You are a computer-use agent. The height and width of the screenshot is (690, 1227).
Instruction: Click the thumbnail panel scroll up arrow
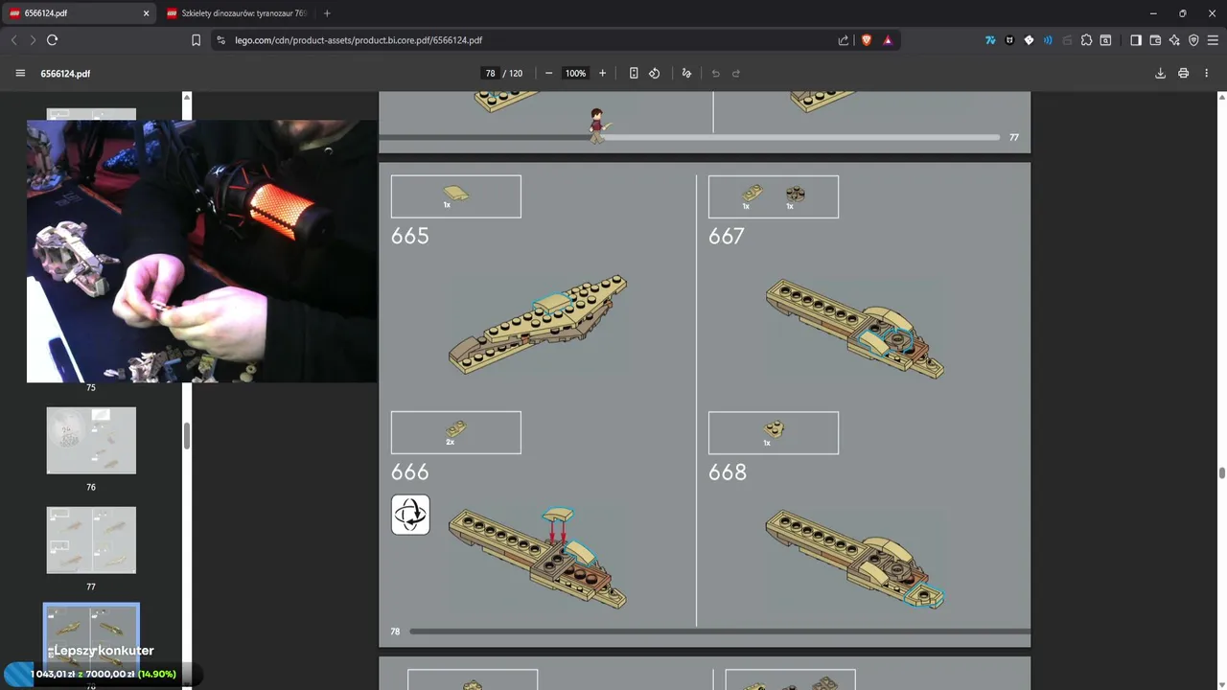coord(187,97)
